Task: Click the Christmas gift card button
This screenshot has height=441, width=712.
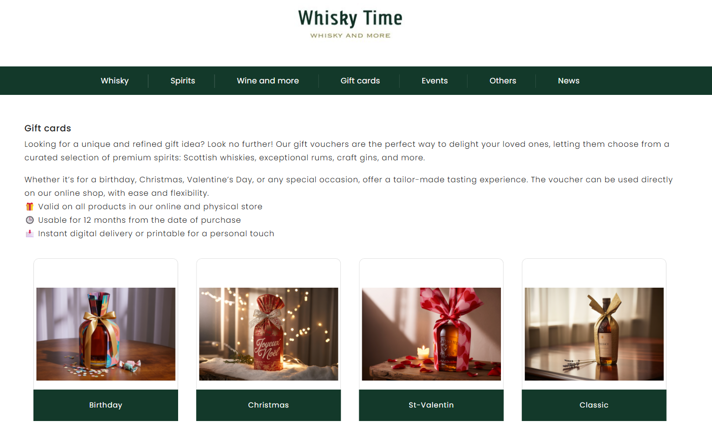Action: coord(268,405)
